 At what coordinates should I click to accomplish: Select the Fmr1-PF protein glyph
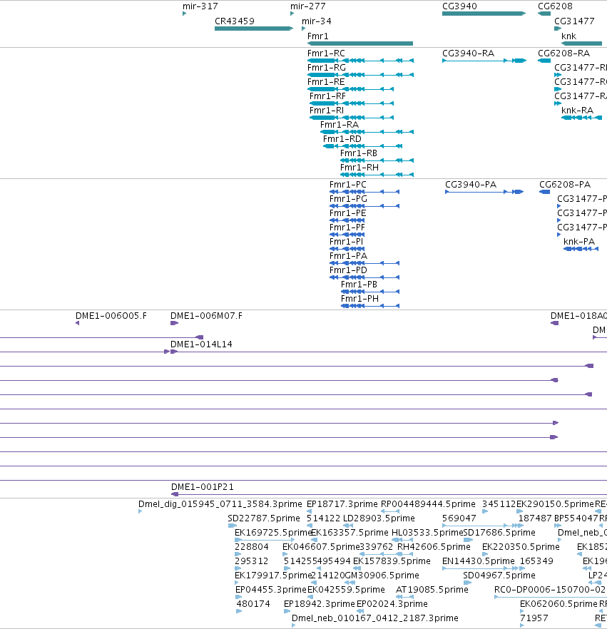click(x=347, y=235)
